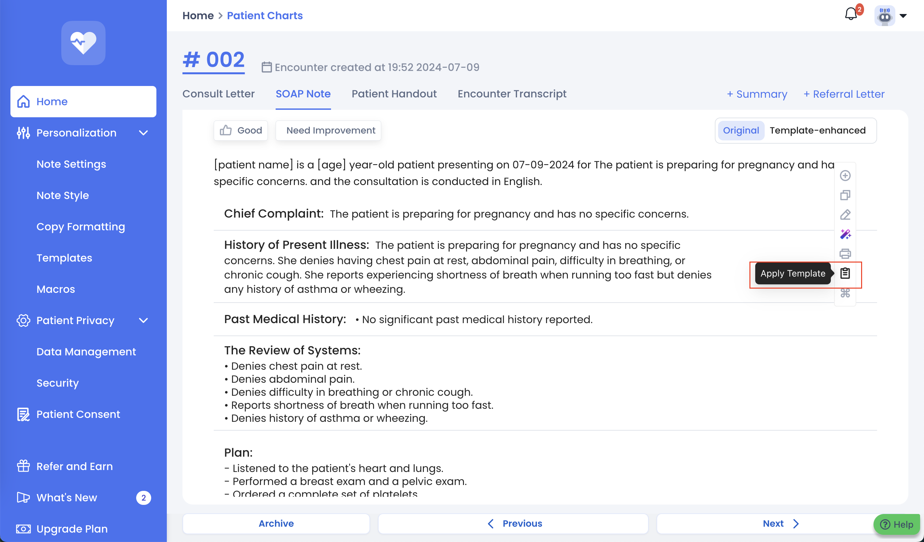Screen dimensions: 924x542
Task: Click the Apply Template clipboard icon
Action: (845, 273)
